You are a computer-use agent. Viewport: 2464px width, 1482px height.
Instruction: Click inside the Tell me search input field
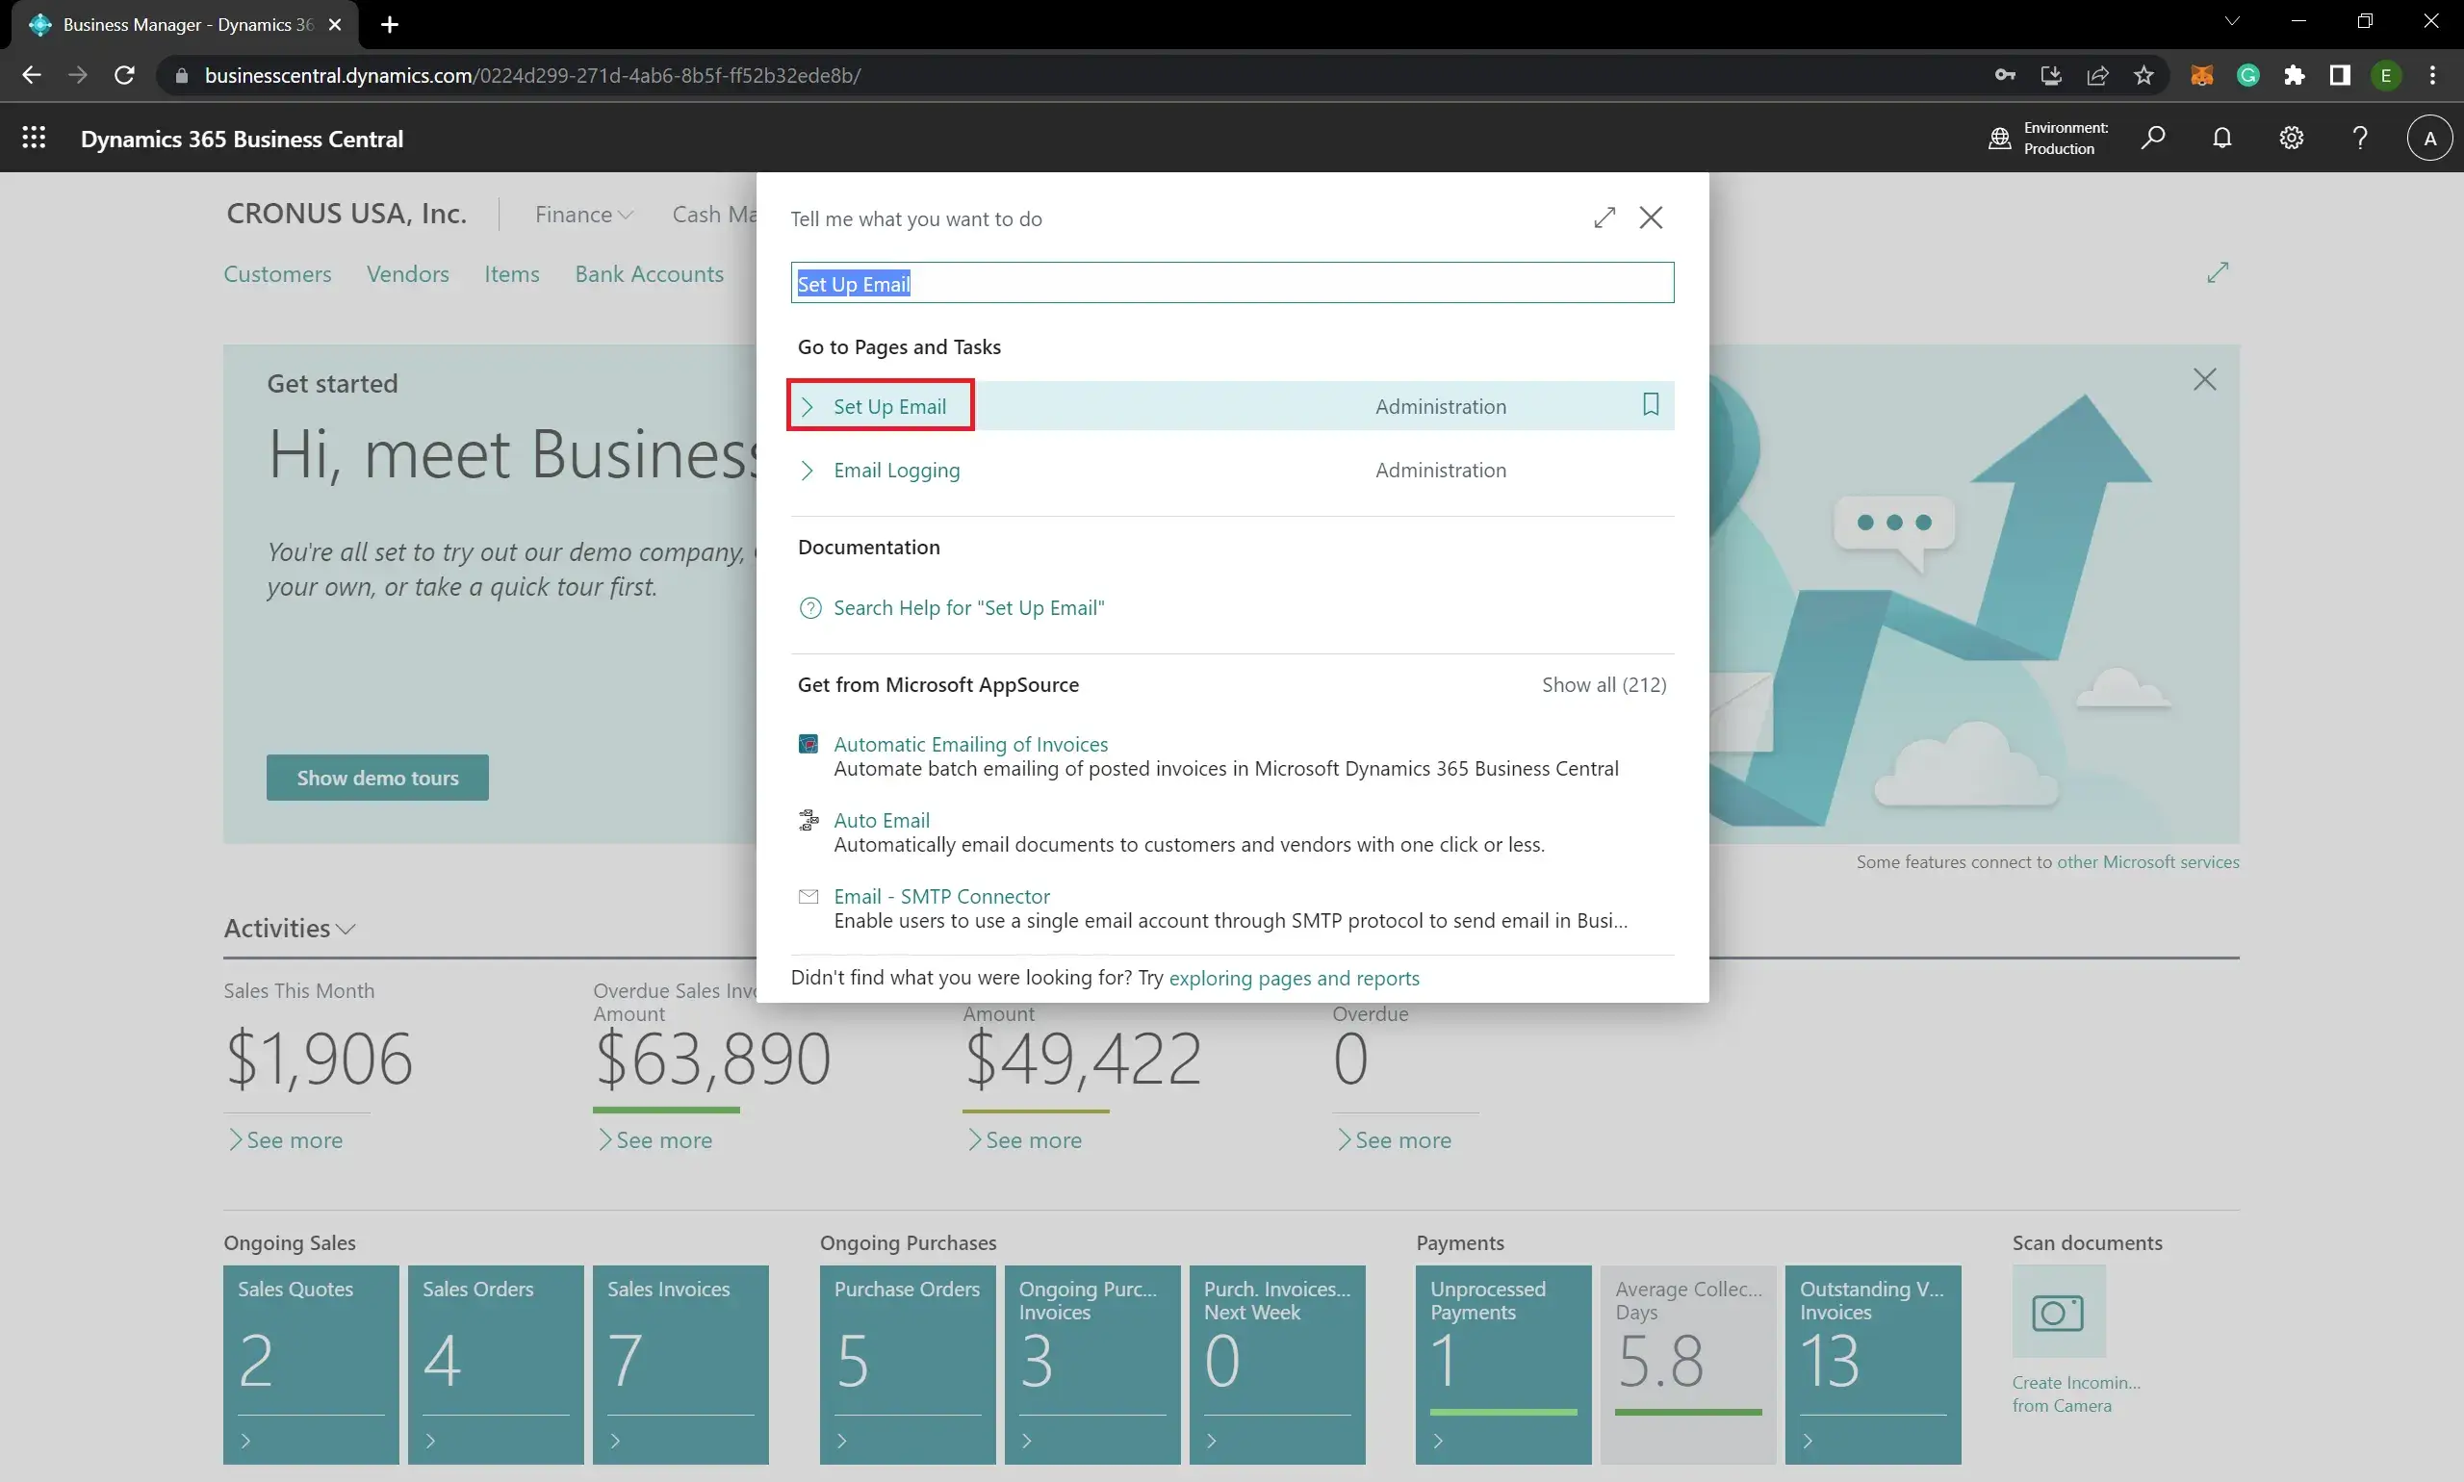click(1232, 282)
